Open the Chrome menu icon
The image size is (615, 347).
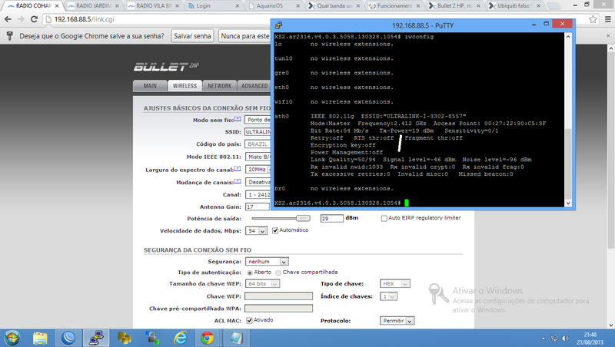607,19
